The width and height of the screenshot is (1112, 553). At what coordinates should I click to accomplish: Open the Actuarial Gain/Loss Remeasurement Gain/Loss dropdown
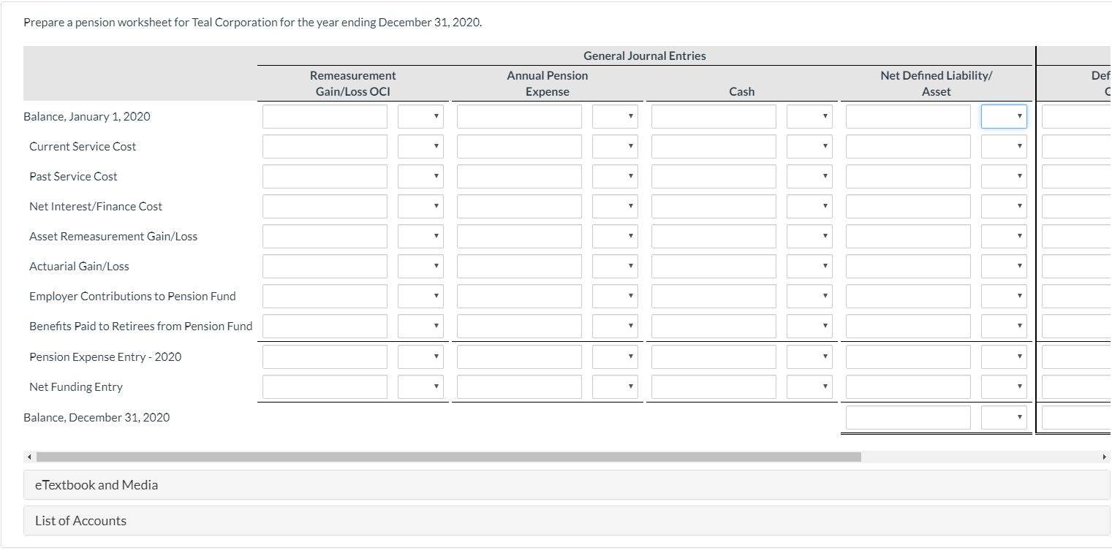[x=420, y=266]
